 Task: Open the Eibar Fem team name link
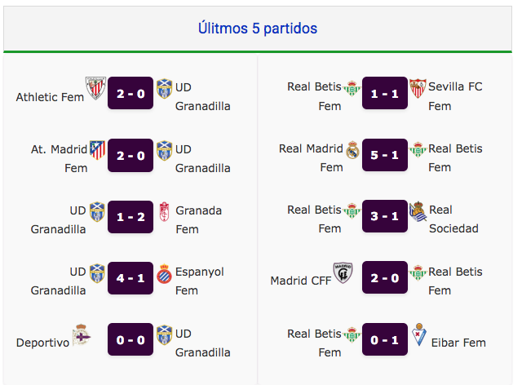click(458, 343)
